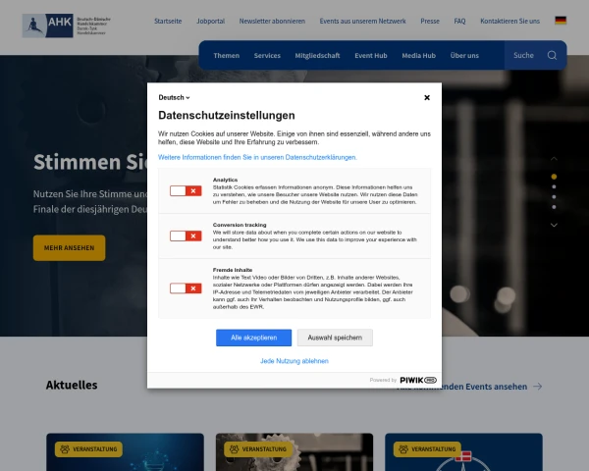Click Kontaktieren Sie uns link
This screenshot has width=589, height=471.
coord(509,21)
